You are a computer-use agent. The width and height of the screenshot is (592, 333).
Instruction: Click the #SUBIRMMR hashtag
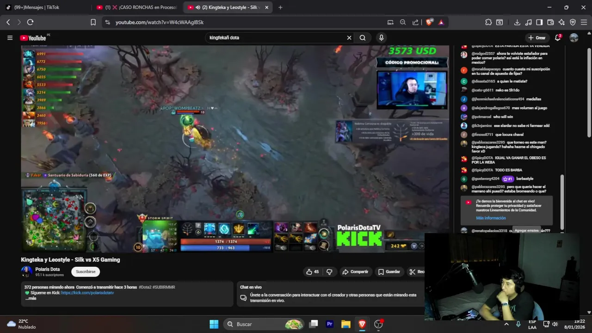[164, 287]
